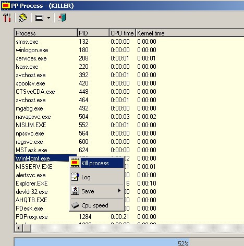Click Kernel time value 0:00:10

point(147,183)
